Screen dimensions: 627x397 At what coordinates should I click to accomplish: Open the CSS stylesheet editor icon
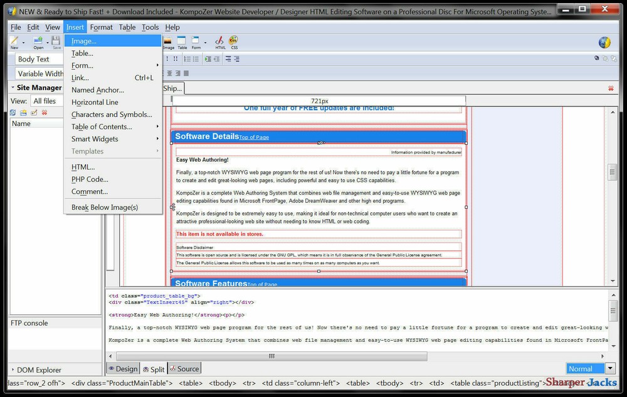click(234, 41)
